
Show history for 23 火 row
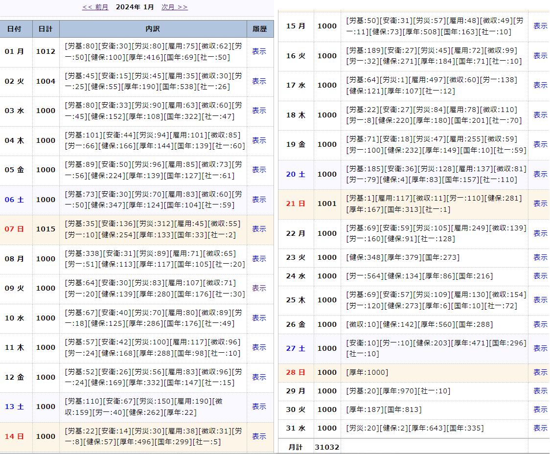click(x=540, y=258)
